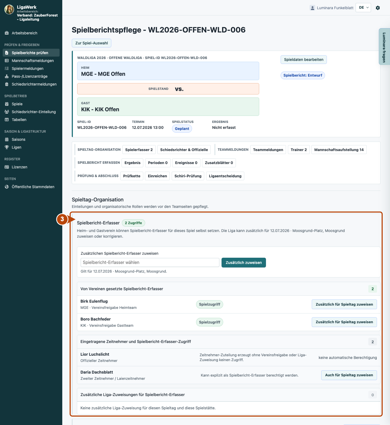Click Auch für Spieltag zuweisen for Daria Dachsblatt

[349, 375]
